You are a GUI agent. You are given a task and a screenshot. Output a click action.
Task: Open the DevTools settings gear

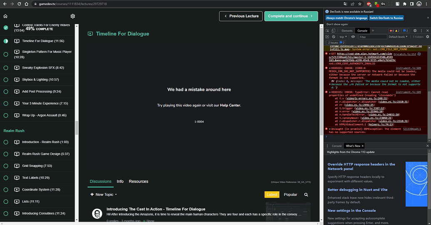coord(415,31)
